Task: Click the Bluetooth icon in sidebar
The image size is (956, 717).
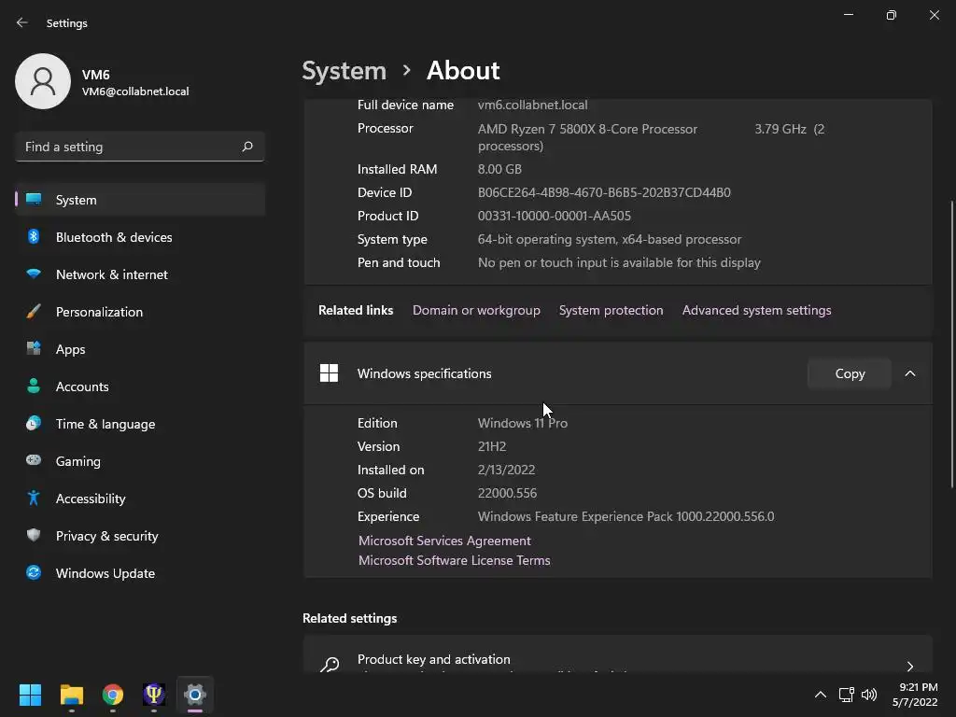Action: (x=34, y=236)
